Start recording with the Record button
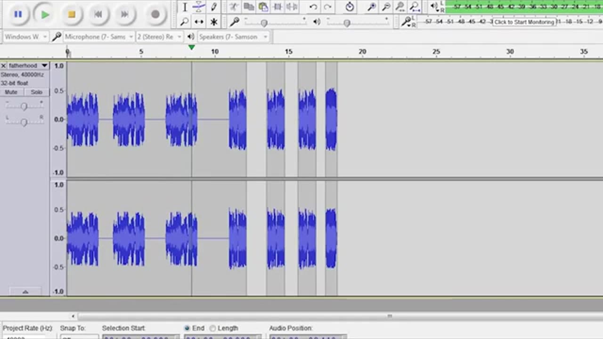Image resolution: width=603 pixels, height=339 pixels. [x=155, y=14]
